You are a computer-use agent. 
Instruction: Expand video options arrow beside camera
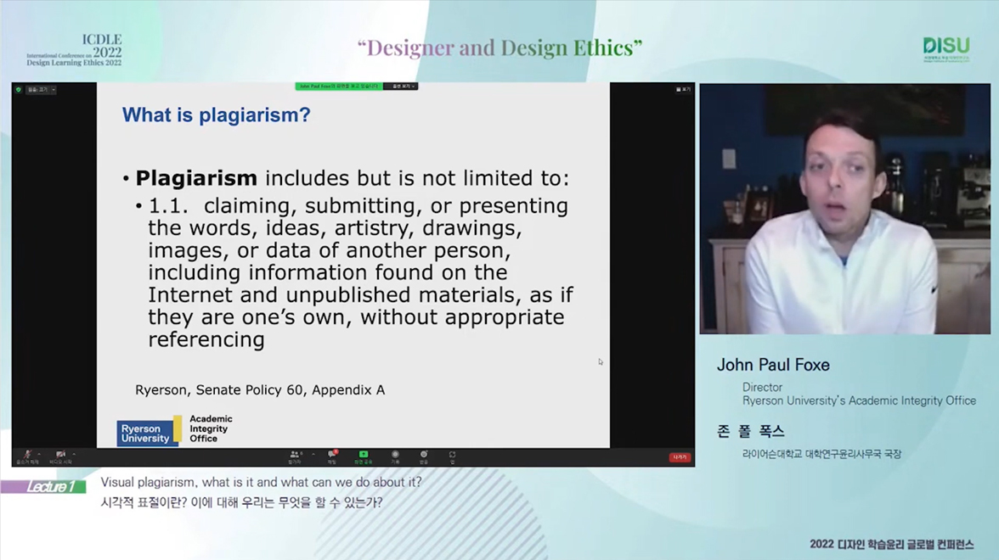point(74,454)
